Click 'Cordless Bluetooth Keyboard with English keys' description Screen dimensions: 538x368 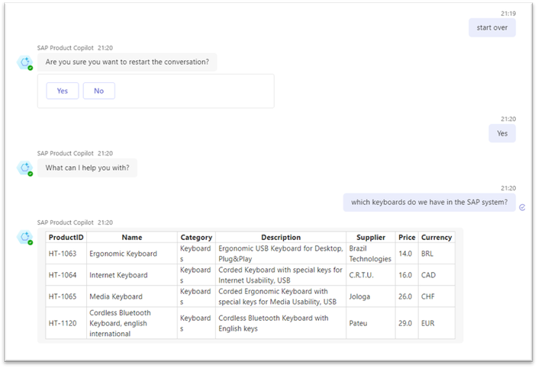tap(281, 323)
